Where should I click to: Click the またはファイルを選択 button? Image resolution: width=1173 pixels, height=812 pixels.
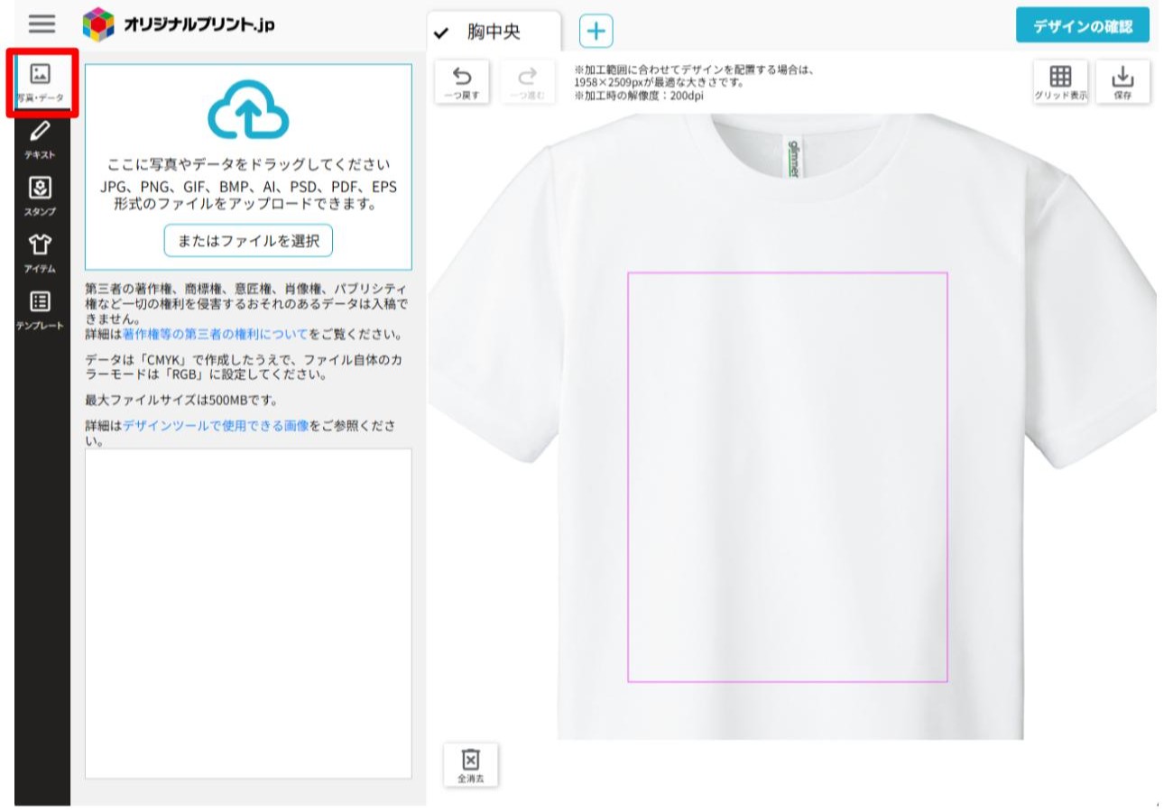coord(248,241)
